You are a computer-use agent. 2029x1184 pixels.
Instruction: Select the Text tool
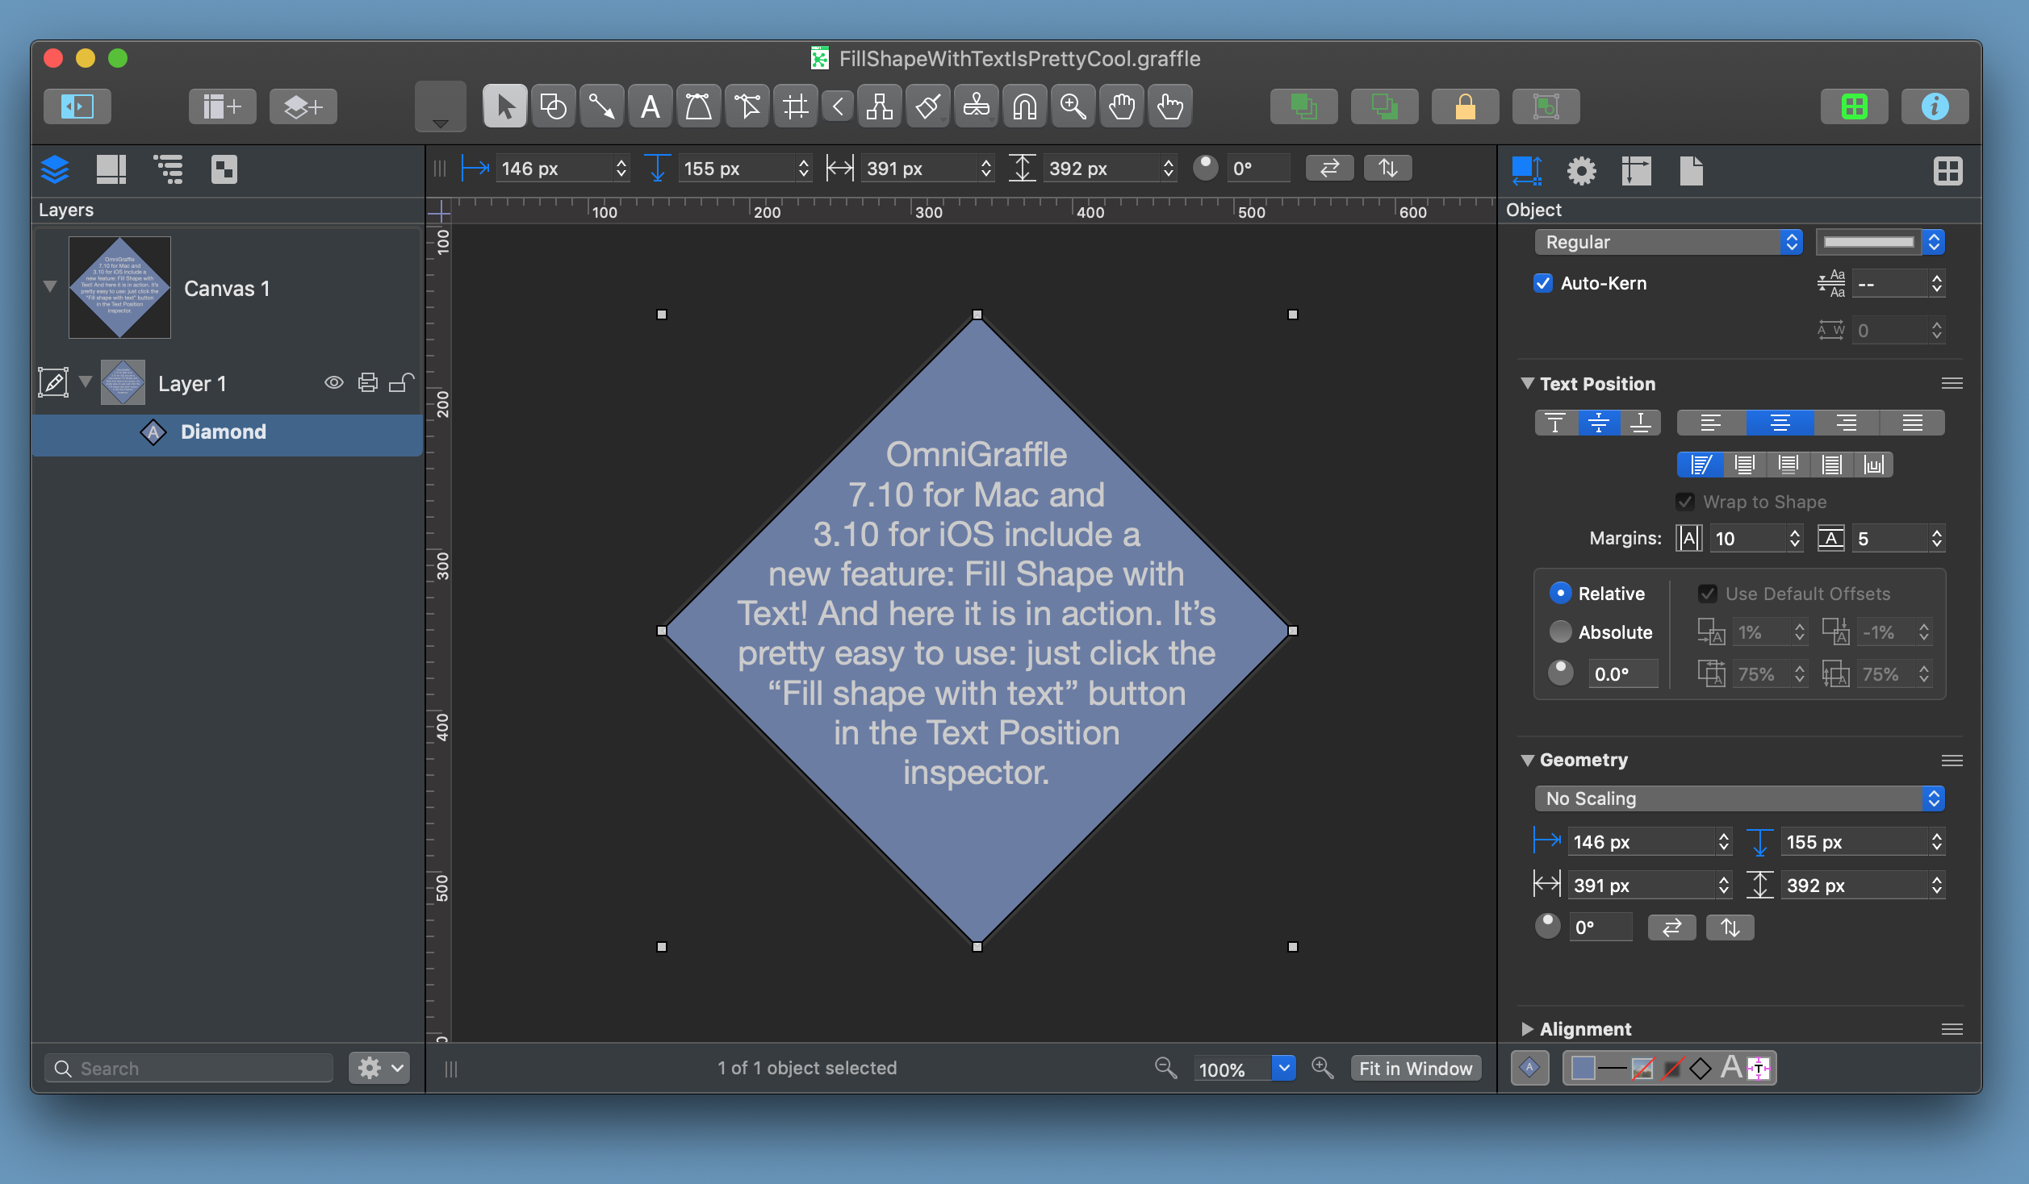click(651, 106)
